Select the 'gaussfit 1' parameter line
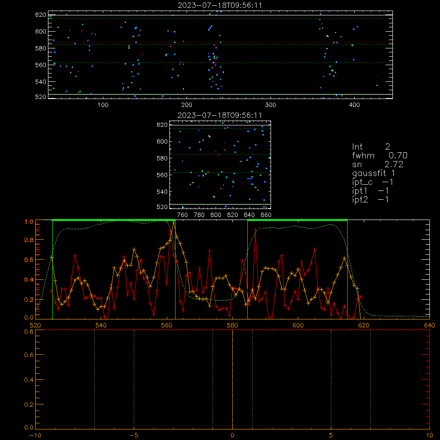 click(x=374, y=173)
